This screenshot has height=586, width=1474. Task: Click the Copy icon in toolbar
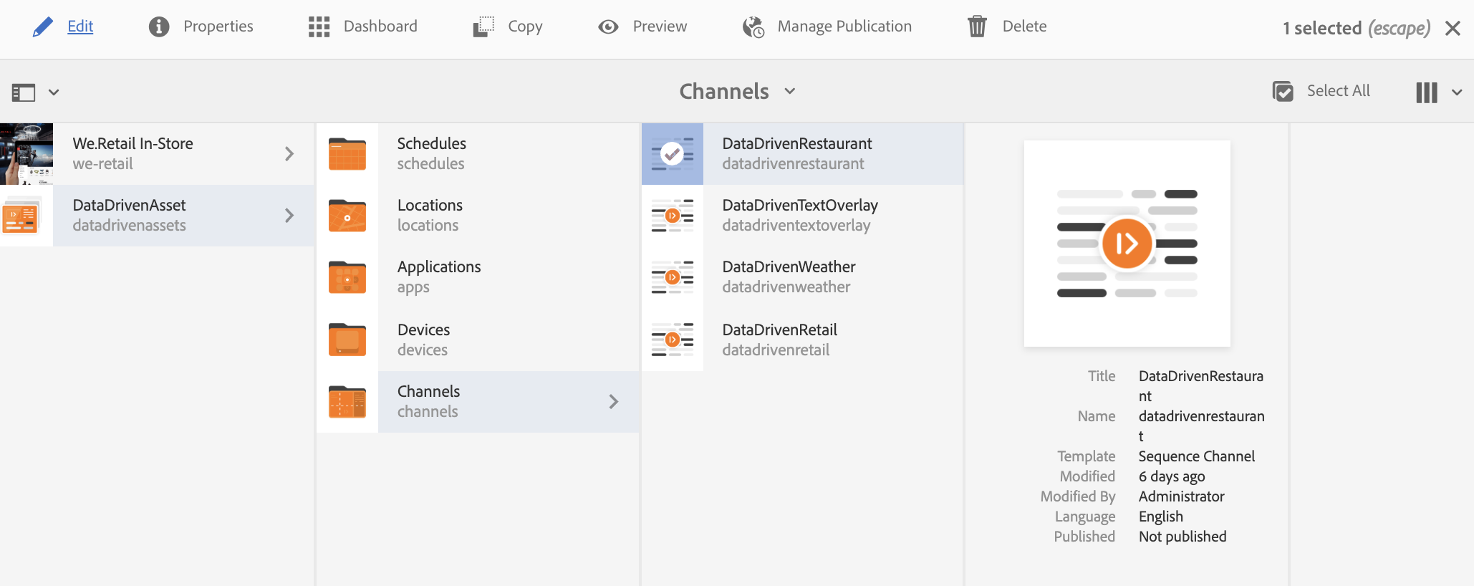point(483,27)
